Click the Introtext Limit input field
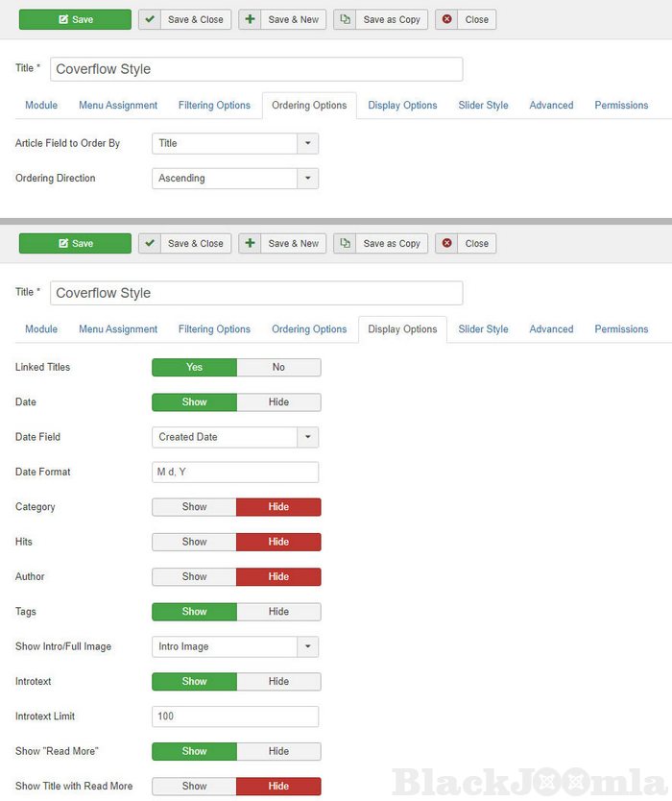 pos(235,716)
